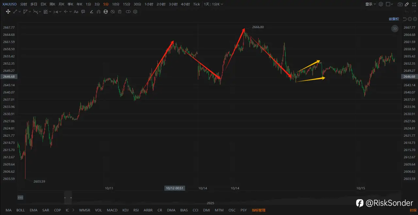Select the Tick timeframe tab
The height and width of the screenshot is (215, 418).
coord(196,4)
